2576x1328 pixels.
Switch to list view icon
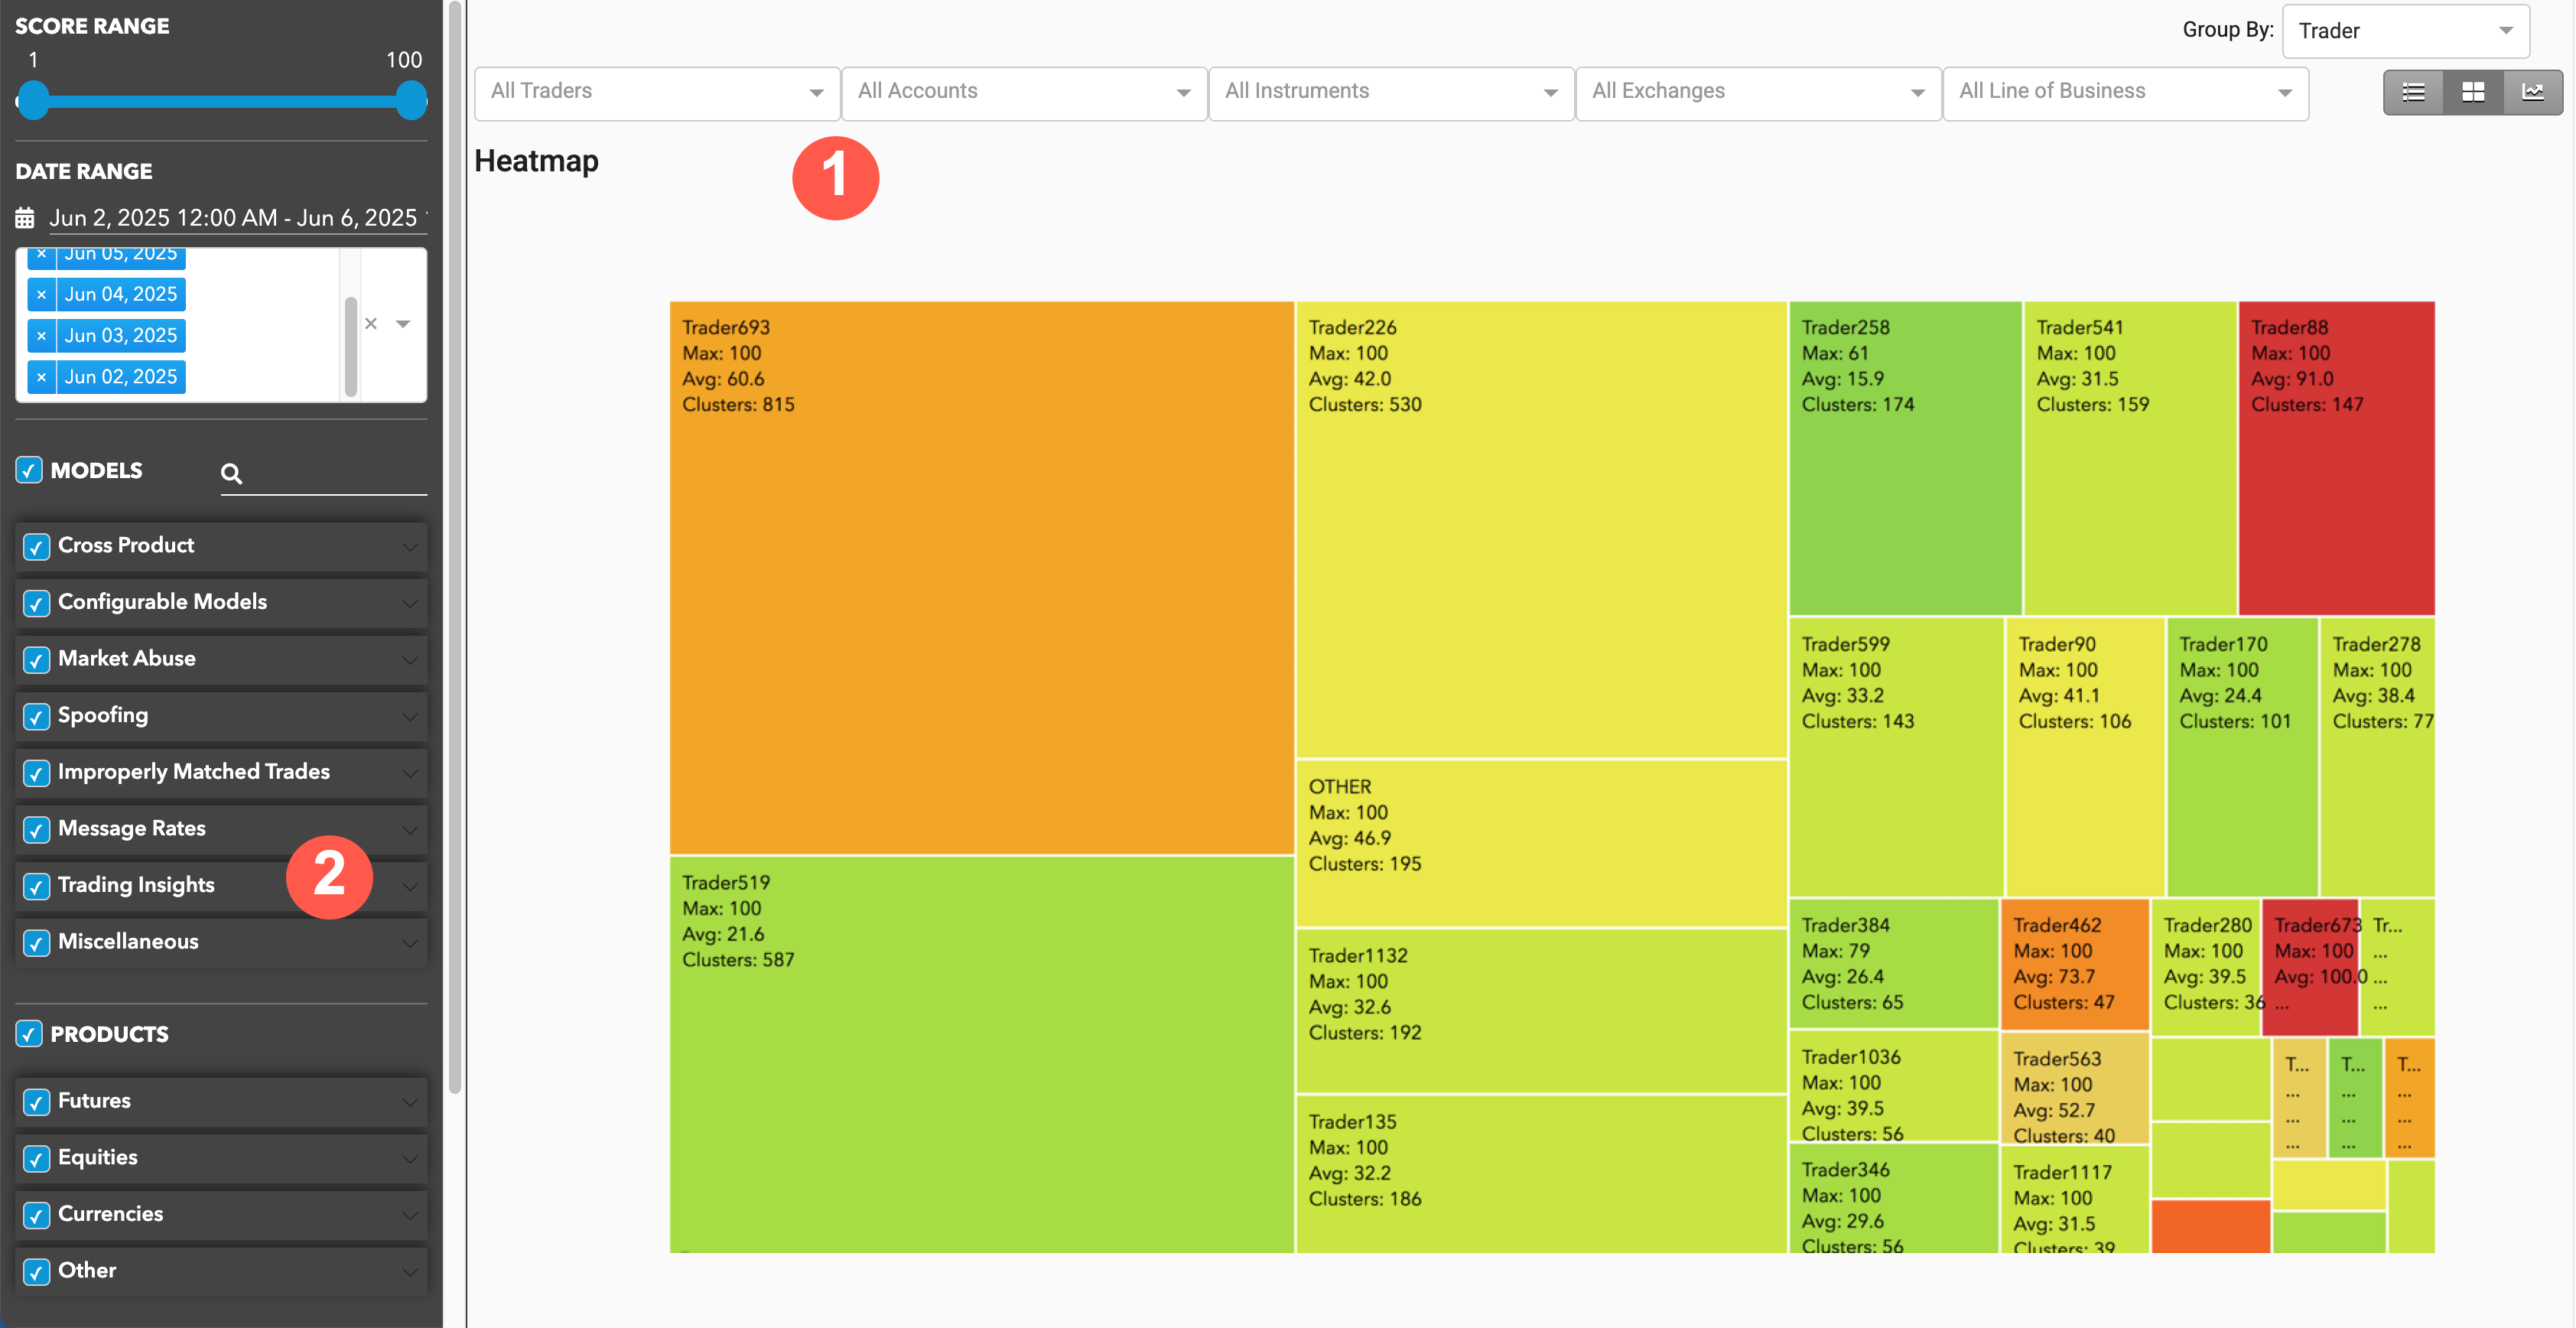(x=2413, y=92)
